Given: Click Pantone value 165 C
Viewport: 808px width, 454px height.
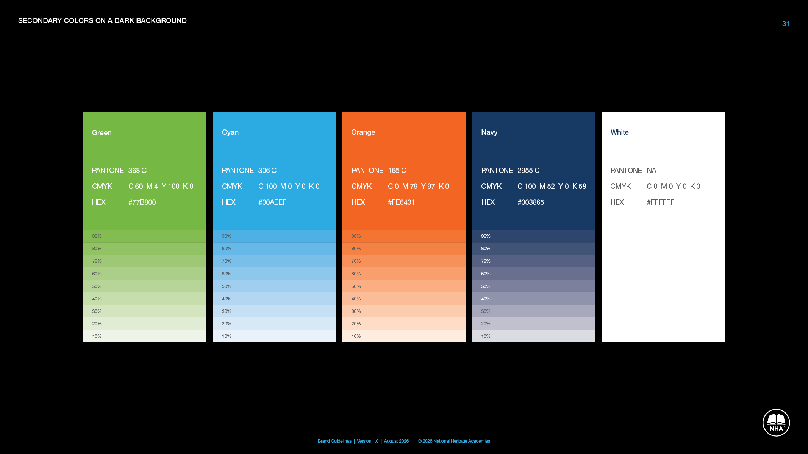Looking at the screenshot, I should (397, 171).
